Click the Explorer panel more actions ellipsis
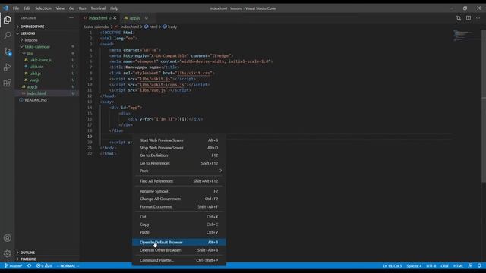 [71, 18]
